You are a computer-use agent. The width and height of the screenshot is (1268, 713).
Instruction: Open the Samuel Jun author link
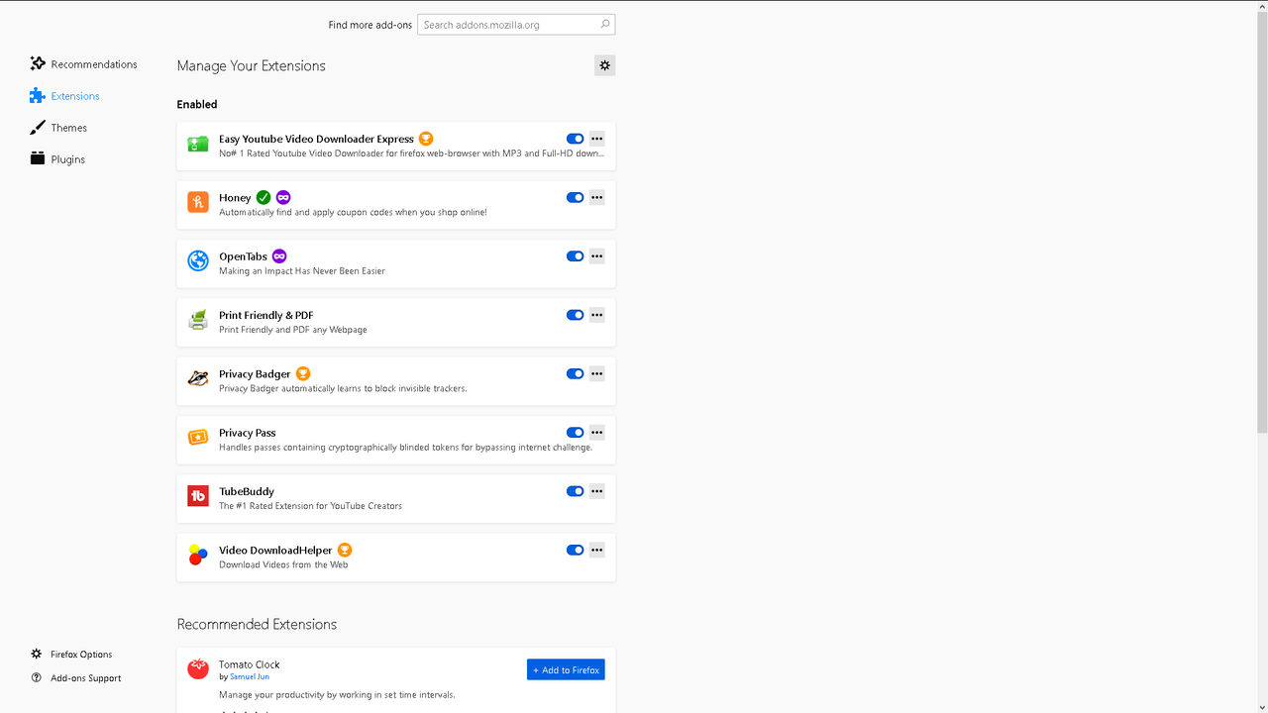250,677
